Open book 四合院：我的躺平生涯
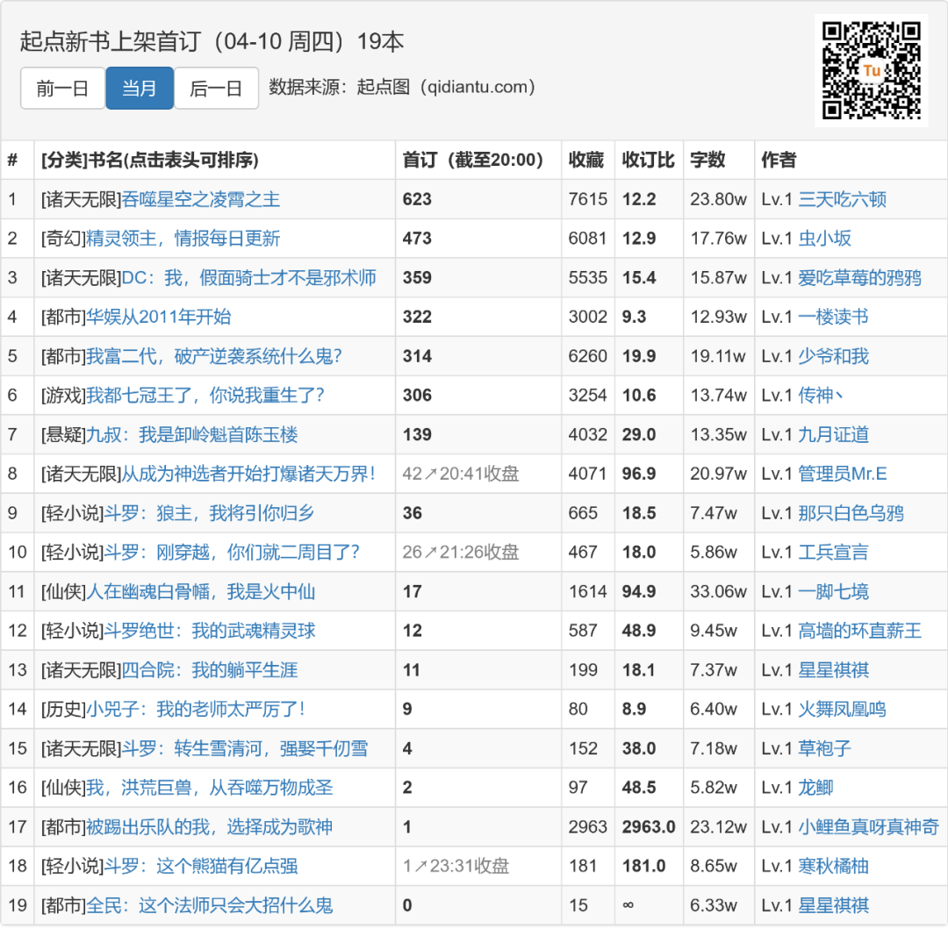 210,670
